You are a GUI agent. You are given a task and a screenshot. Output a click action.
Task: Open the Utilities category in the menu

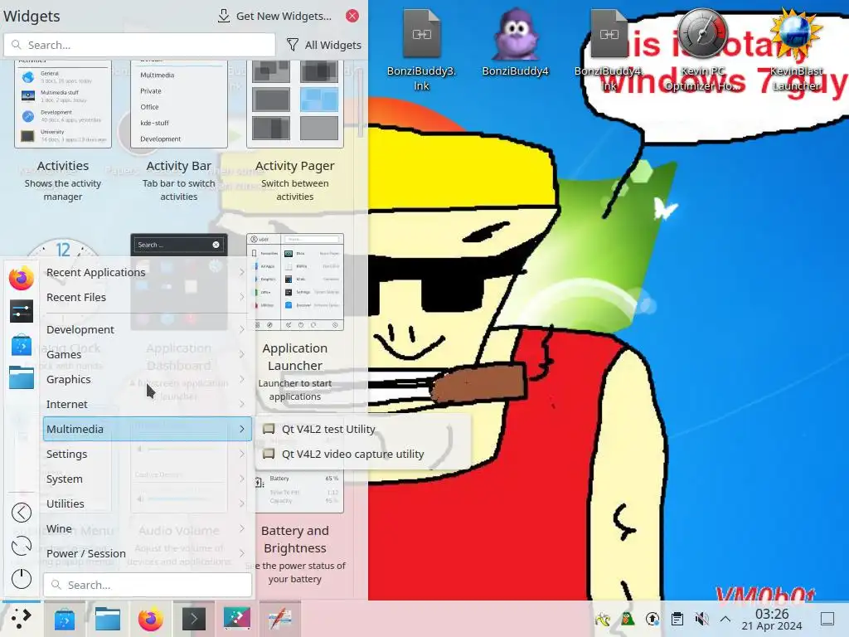point(146,503)
